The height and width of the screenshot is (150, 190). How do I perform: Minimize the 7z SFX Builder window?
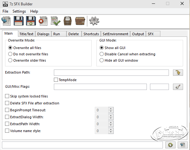(x=153, y=4)
